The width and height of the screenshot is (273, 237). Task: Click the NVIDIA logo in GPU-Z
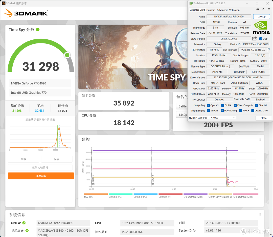[261, 28]
